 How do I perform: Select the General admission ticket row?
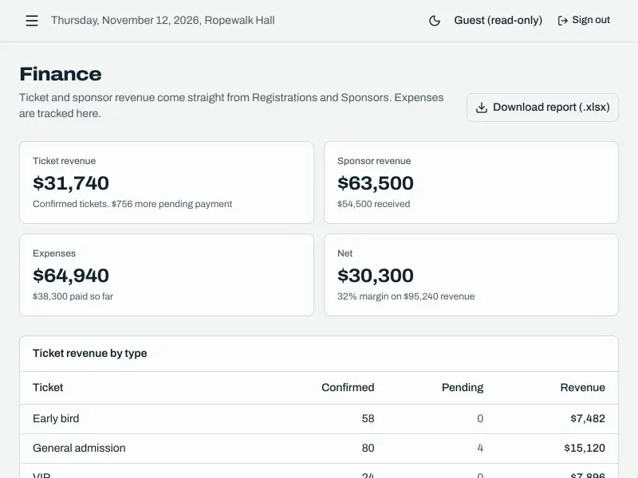[x=319, y=449]
